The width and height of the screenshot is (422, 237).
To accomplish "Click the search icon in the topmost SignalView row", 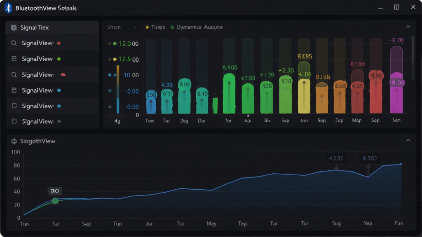I will [14, 43].
